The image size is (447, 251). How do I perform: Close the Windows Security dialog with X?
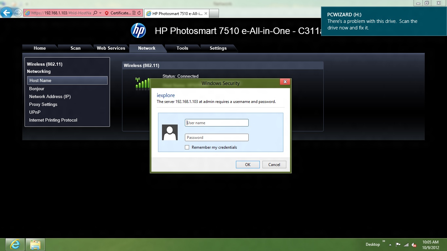(285, 82)
